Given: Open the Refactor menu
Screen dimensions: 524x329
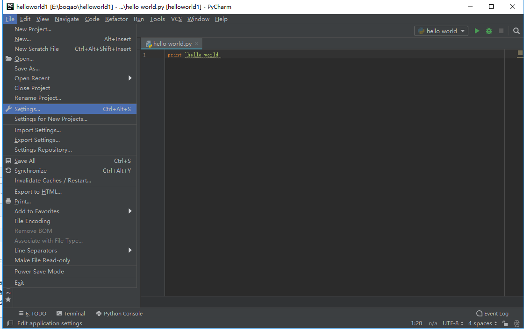Looking at the screenshot, I should tap(116, 19).
